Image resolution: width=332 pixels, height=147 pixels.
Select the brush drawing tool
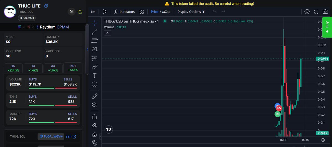[x=94, y=67]
